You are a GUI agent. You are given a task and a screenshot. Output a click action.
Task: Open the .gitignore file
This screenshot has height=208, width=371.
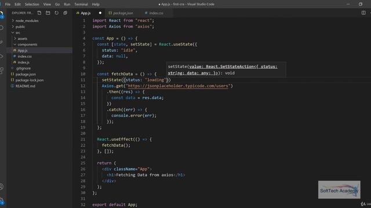point(23,68)
